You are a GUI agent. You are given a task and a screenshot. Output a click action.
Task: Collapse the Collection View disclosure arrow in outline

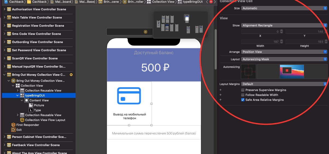tap(13, 86)
